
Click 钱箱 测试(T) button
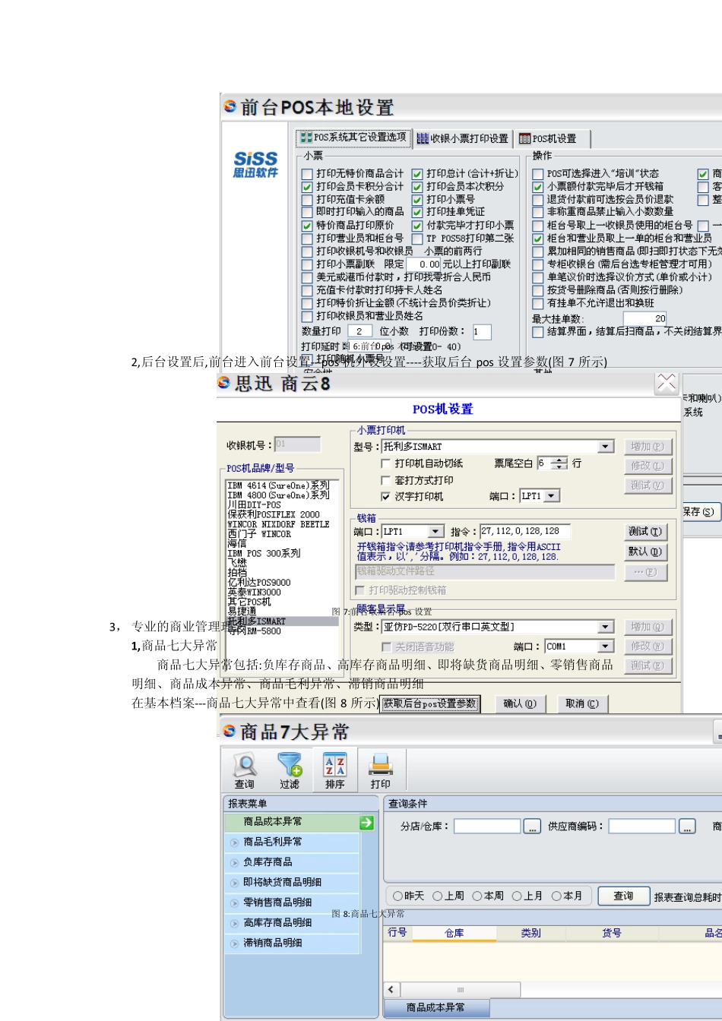[x=645, y=532]
